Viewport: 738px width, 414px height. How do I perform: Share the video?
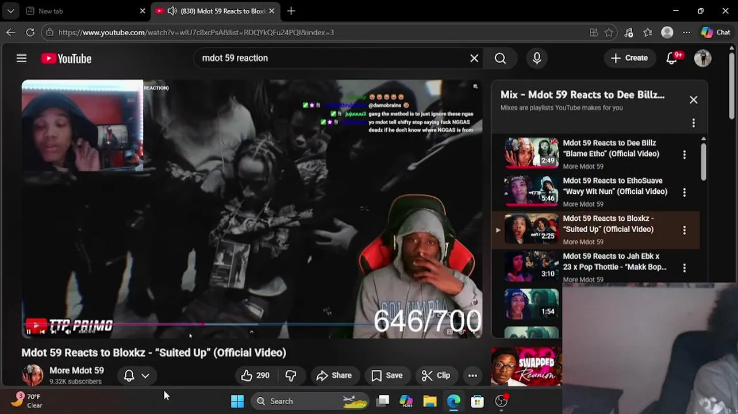334,375
